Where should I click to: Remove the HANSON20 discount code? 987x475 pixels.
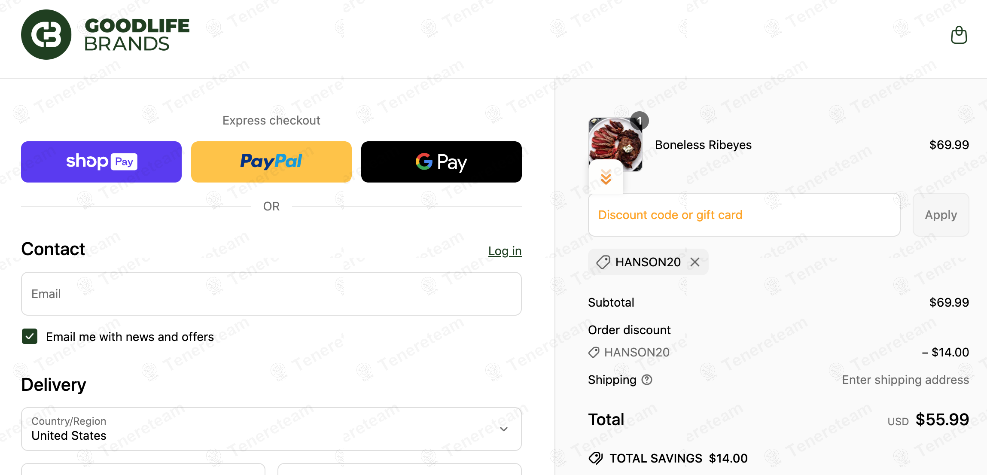click(695, 262)
